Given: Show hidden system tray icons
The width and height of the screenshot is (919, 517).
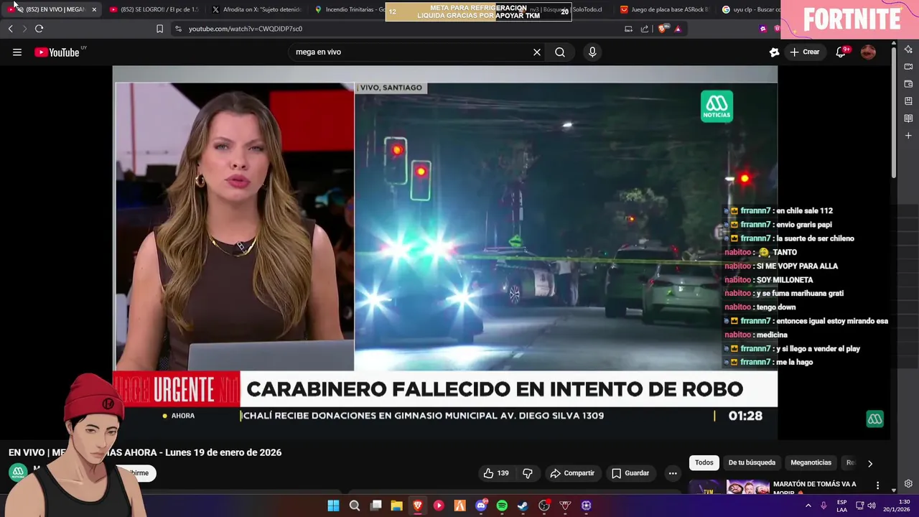Looking at the screenshot, I should pos(808,506).
